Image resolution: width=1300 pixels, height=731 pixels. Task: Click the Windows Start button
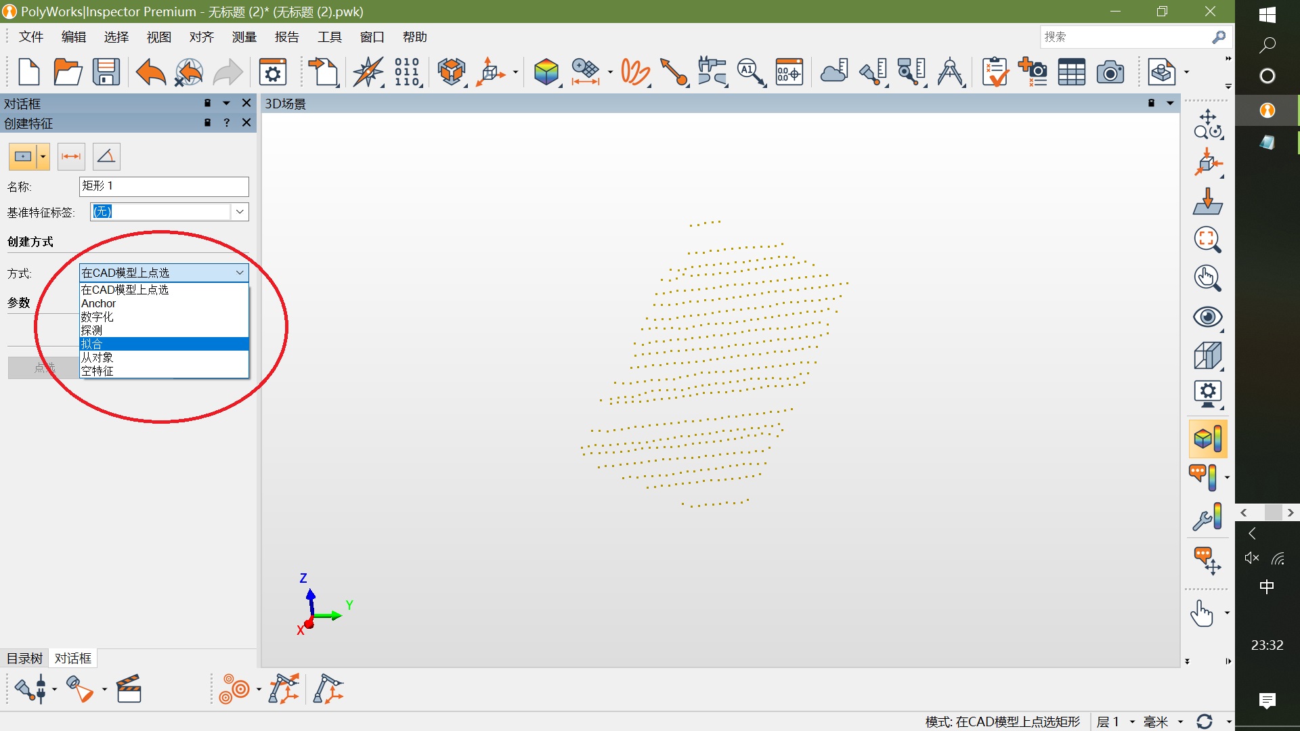point(1267,15)
